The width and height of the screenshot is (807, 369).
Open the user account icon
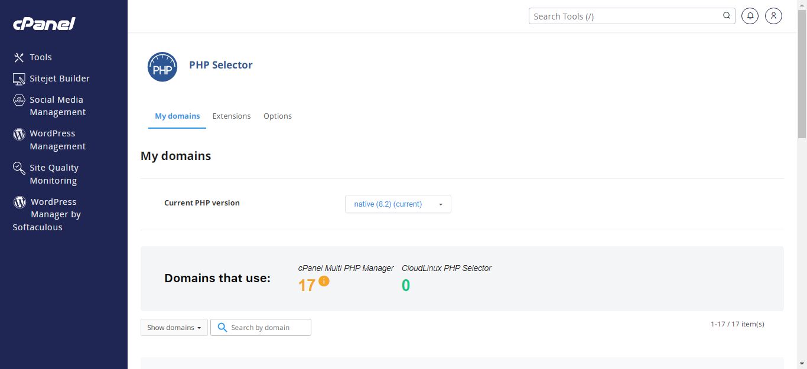tap(773, 16)
